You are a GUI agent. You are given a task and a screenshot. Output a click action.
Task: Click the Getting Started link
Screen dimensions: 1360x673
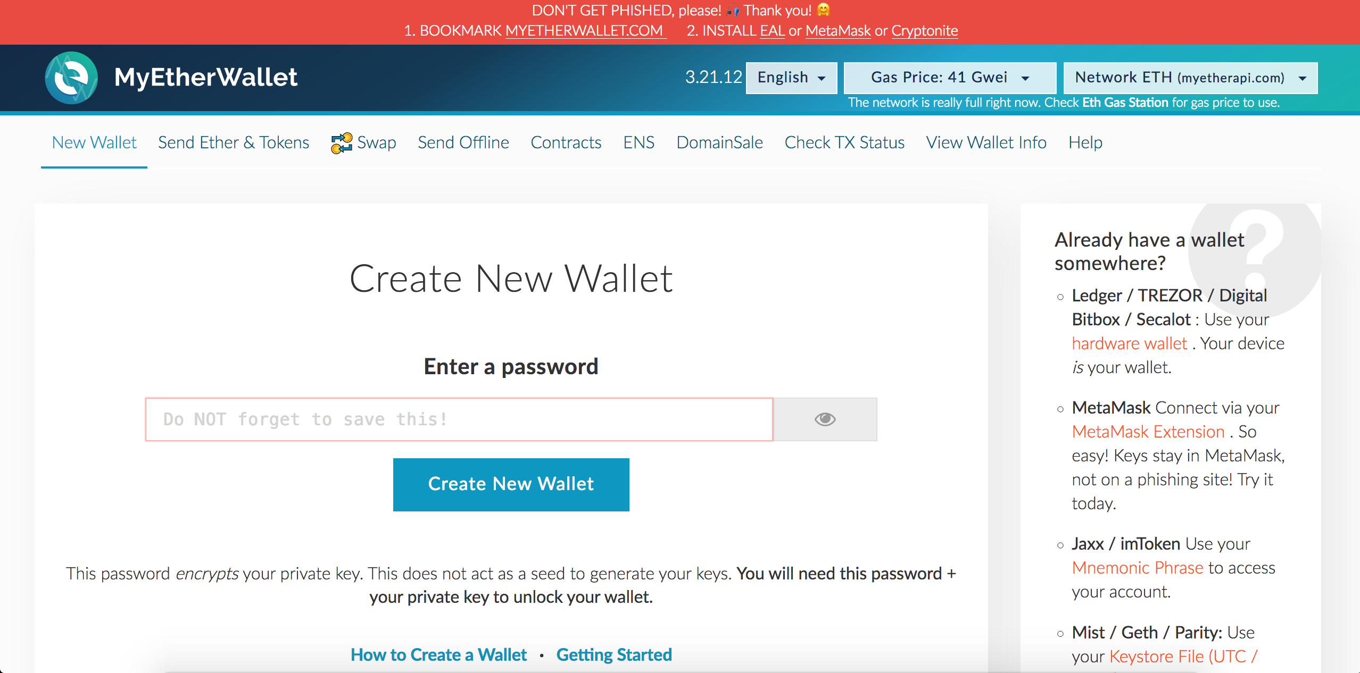[614, 654]
